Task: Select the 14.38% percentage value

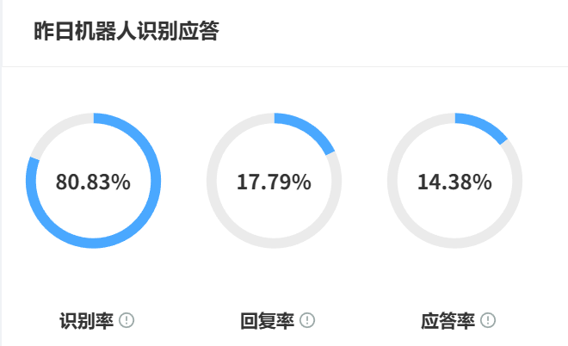Action: pos(454,182)
